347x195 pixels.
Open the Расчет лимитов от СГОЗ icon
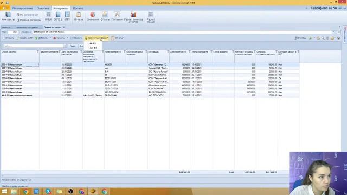pyautogui.click(x=133, y=17)
